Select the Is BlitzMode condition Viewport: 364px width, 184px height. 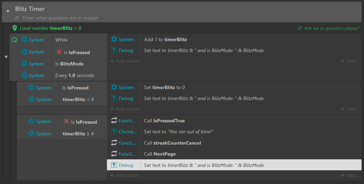tap(70, 64)
